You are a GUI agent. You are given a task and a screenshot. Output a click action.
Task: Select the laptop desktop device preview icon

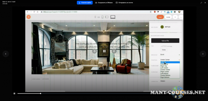[x=113, y=17]
